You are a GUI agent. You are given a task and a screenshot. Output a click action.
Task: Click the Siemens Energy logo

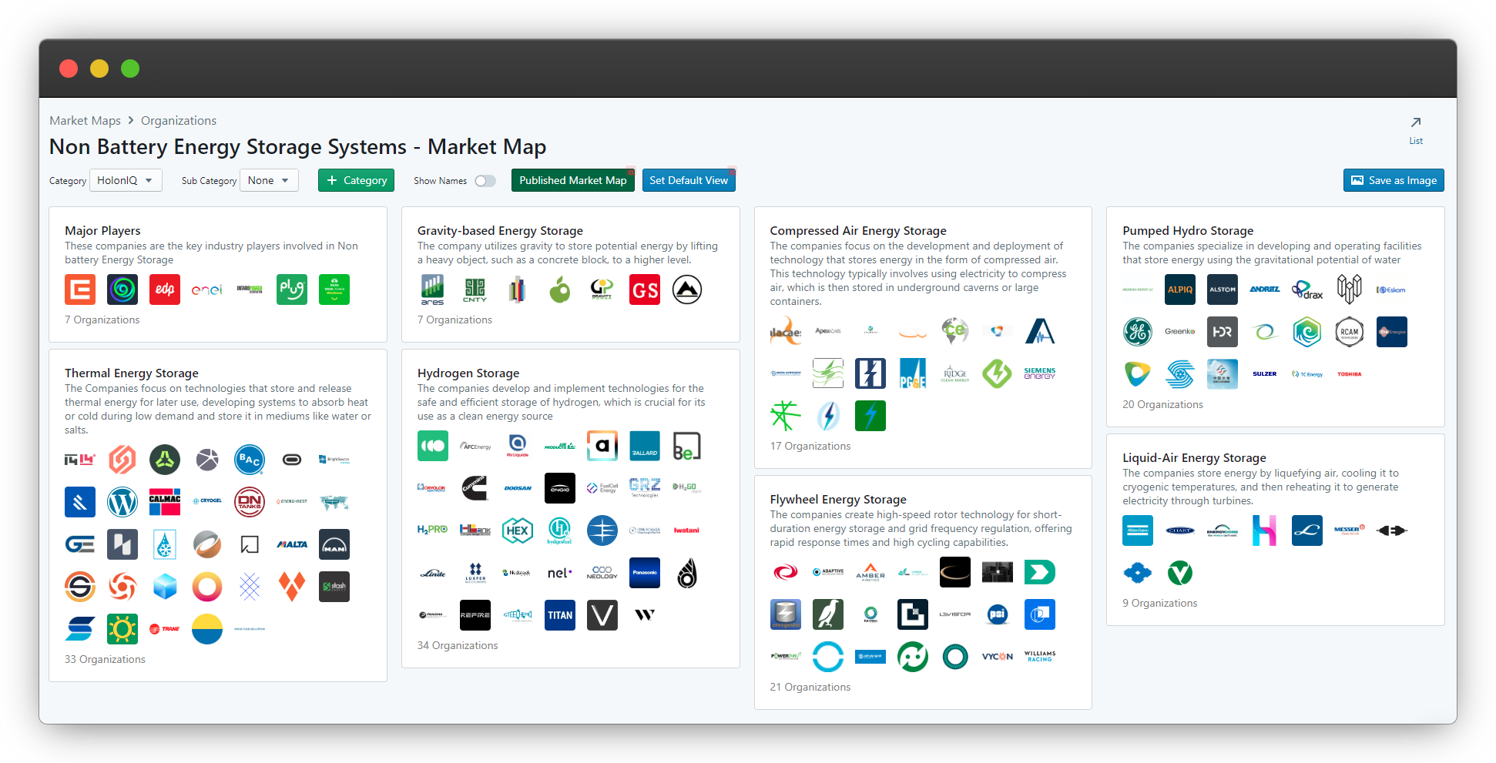(1040, 373)
